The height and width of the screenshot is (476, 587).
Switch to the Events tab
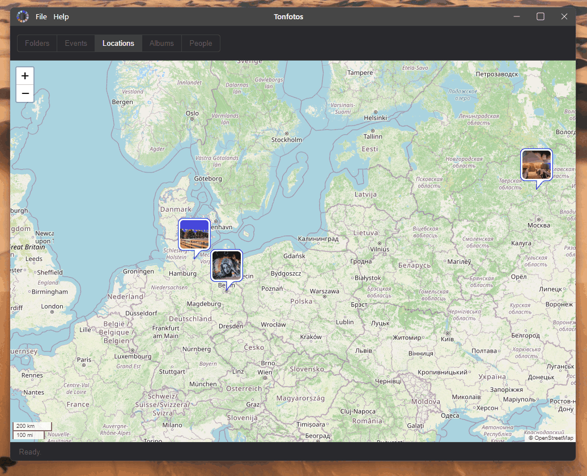coord(75,44)
